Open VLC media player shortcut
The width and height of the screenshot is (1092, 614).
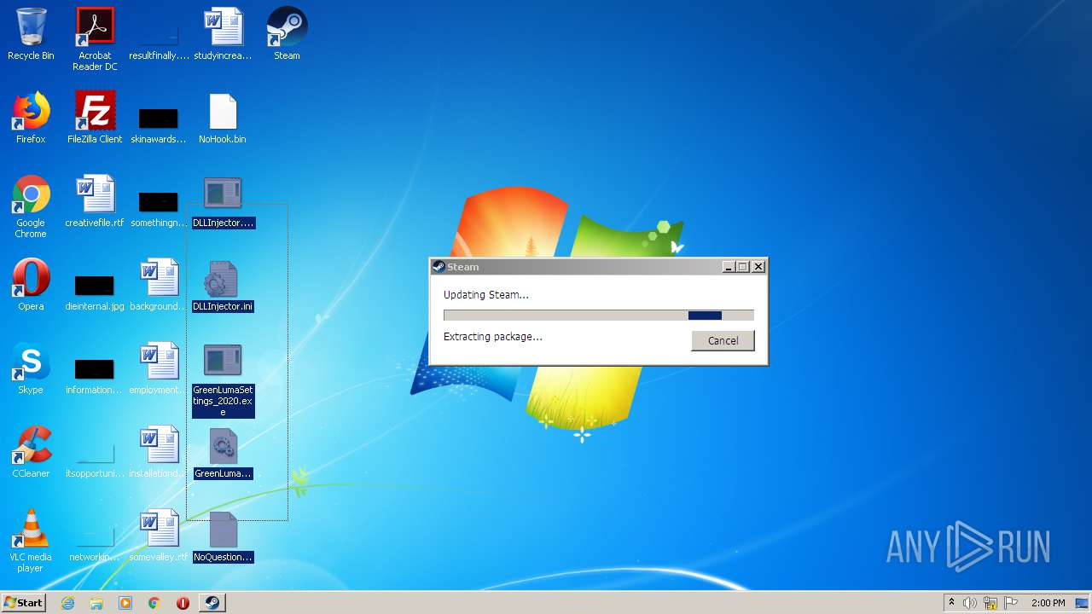(31, 541)
